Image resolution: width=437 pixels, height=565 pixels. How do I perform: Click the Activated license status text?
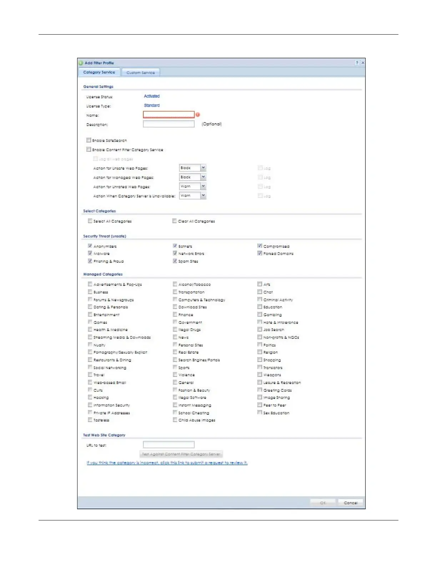(x=152, y=96)
